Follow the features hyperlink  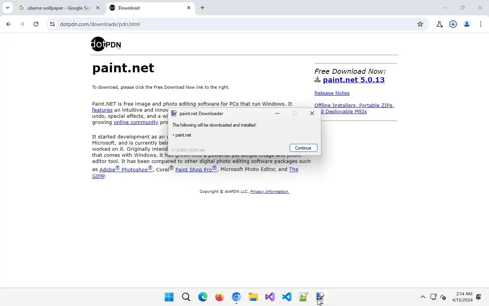pos(102,110)
